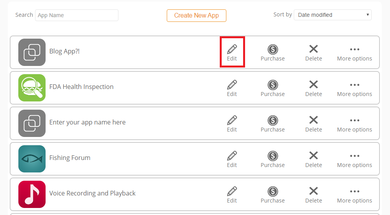
Task: Expand More options for Enter your app name here
Action: point(355,124)
